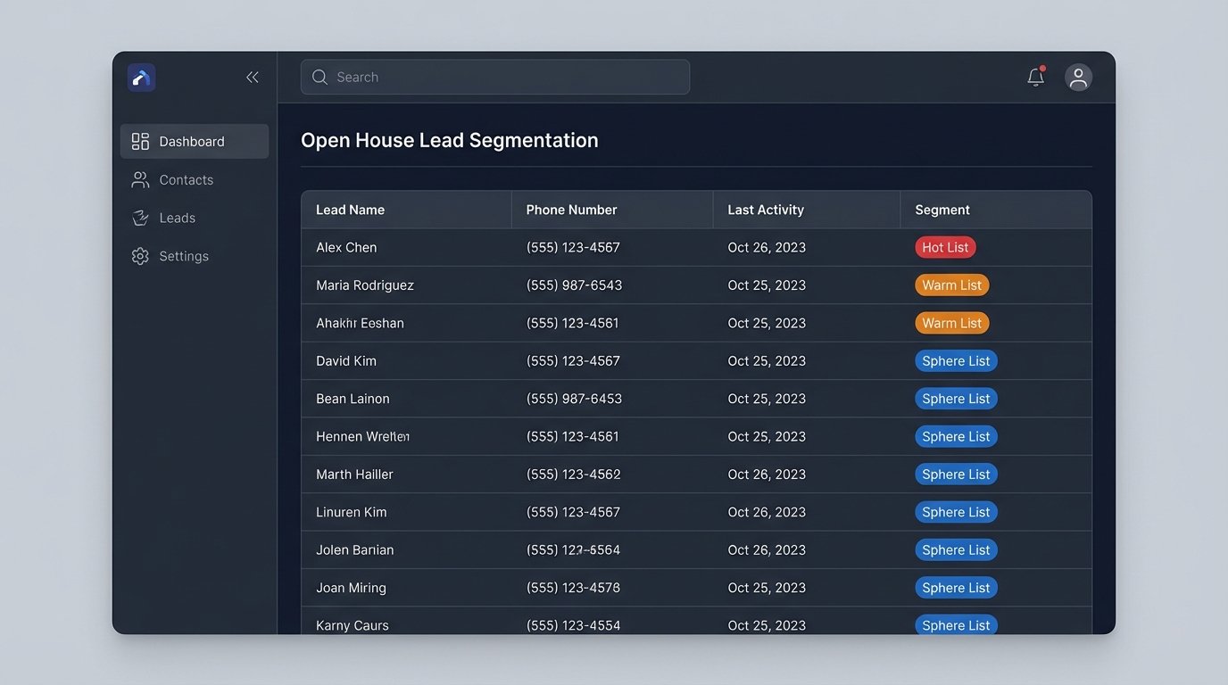Open the Contacts section icon
The height and width of the screenshot is (685, 1228).
point(139,179)
